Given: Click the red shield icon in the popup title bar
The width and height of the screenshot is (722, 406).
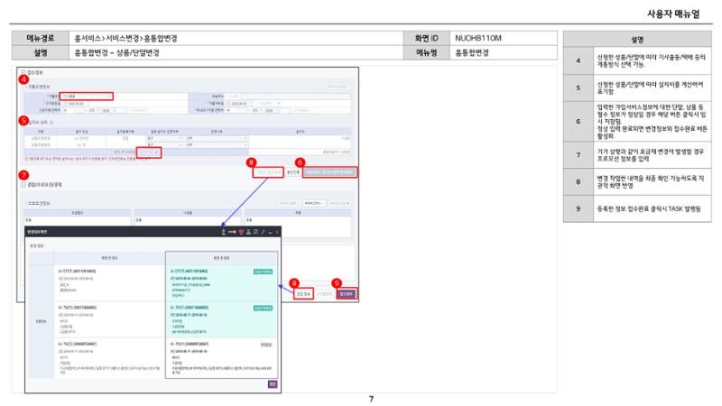Looking at the screenshot, I should tap(241, 232).
